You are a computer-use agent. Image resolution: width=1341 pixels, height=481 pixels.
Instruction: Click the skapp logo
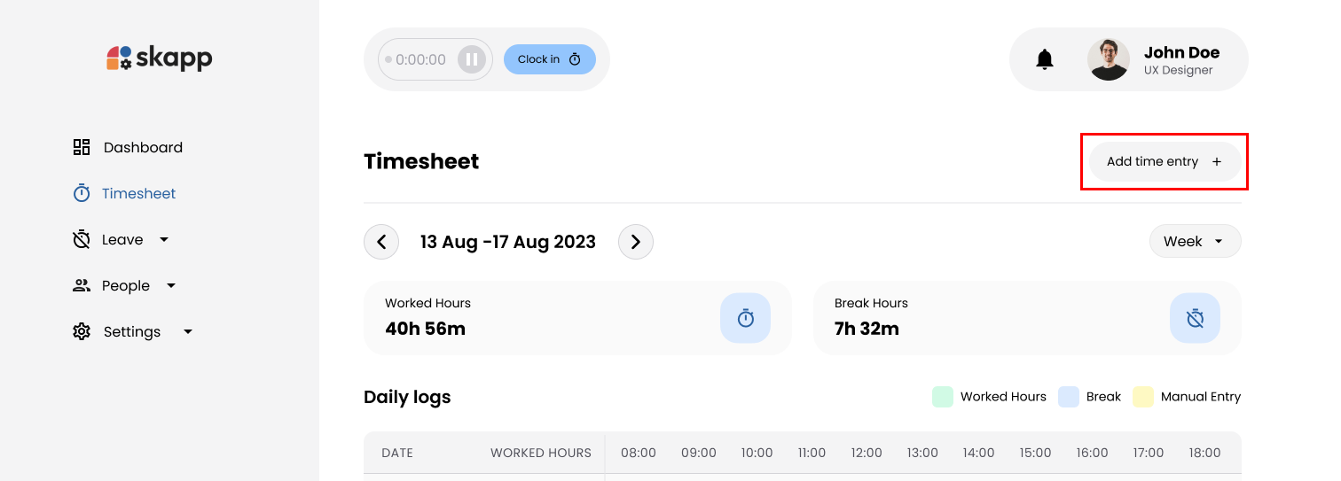point(160,58)
